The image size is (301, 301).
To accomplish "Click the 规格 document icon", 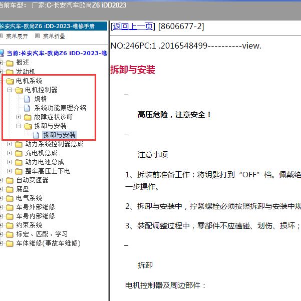I will click(x=27, y=99).
